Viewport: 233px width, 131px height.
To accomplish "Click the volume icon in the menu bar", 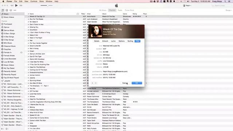I will pos(188,1).
